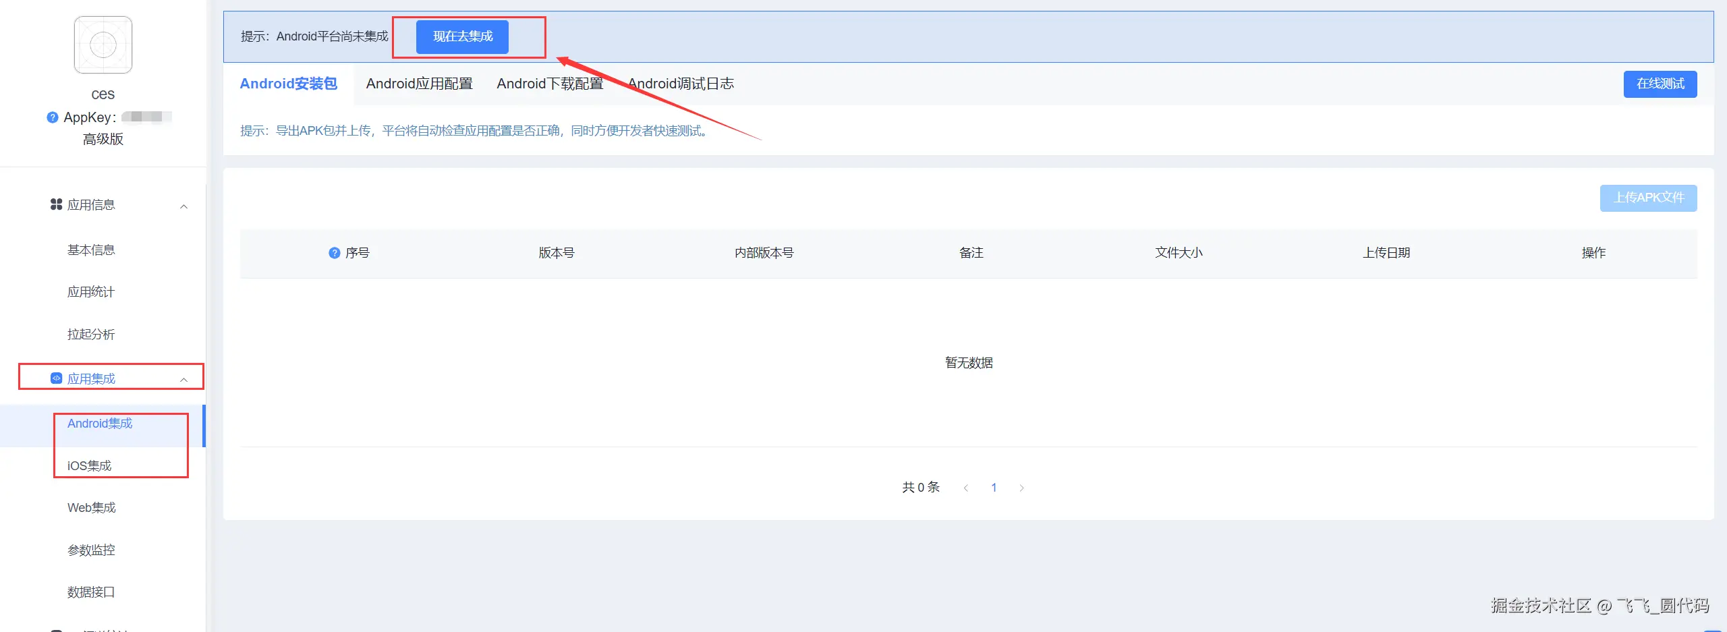Click the 应用集成 menu label

coord(91,379)
